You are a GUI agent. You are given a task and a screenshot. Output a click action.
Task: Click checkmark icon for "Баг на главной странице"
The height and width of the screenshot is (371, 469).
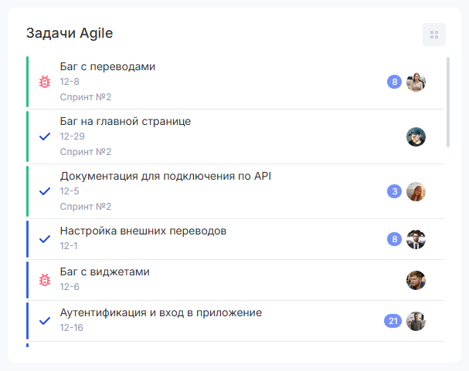45,137
